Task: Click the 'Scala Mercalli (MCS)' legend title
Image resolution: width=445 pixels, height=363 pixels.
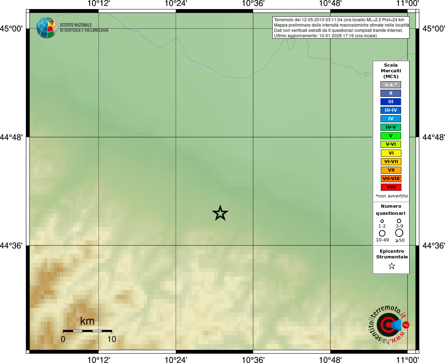Action: pyautogui.click(x=391, y=71)
